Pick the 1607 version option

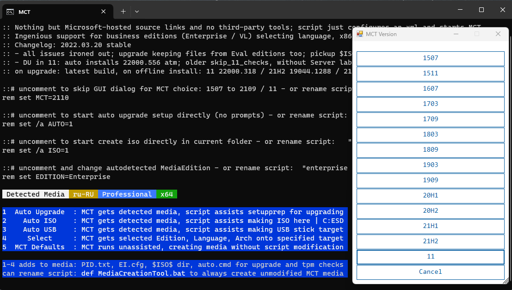[x=431, y=89]
